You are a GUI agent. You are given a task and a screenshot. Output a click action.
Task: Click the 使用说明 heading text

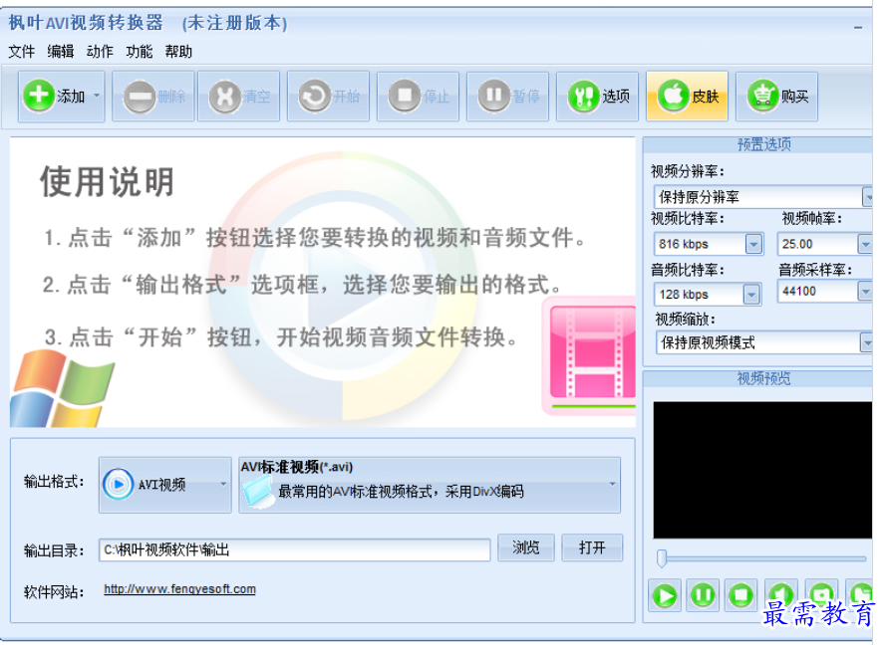coord(107,182)
